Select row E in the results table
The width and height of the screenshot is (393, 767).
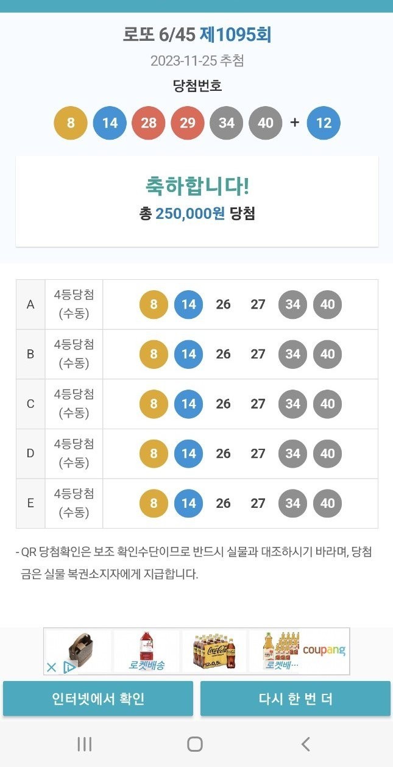click(x=197, y=504)
